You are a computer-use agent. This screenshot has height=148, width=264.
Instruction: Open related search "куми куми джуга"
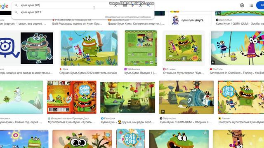190,20
